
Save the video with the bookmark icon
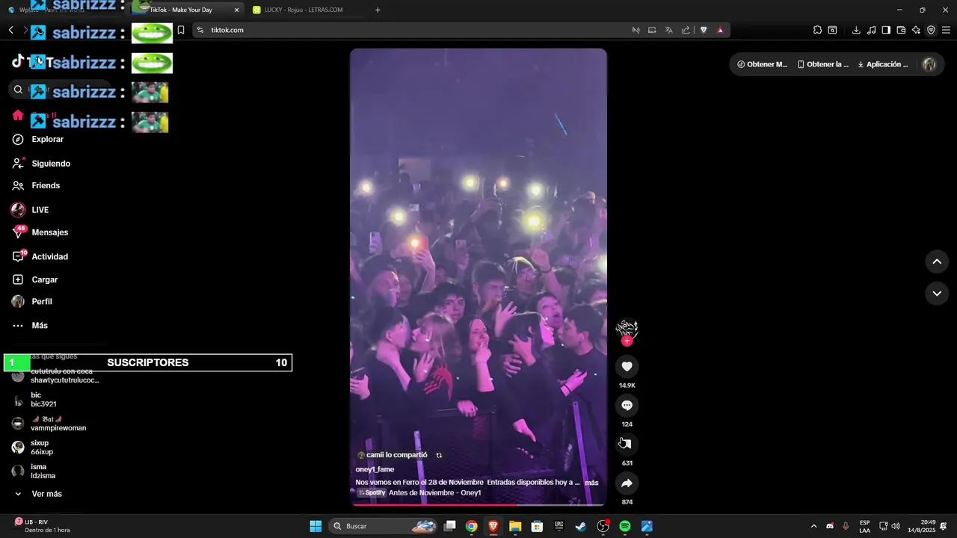tap(627, 444)
